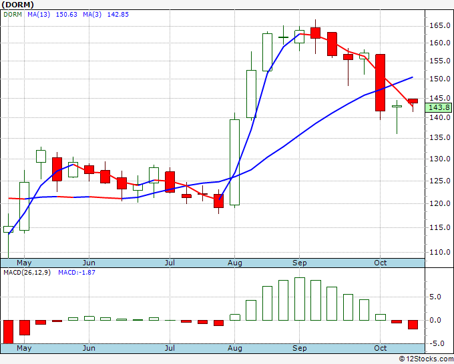Click Aug on the price chart date axis
This screenshot has width=454, height=364.
pyautogui.click(x=234, y=263)
